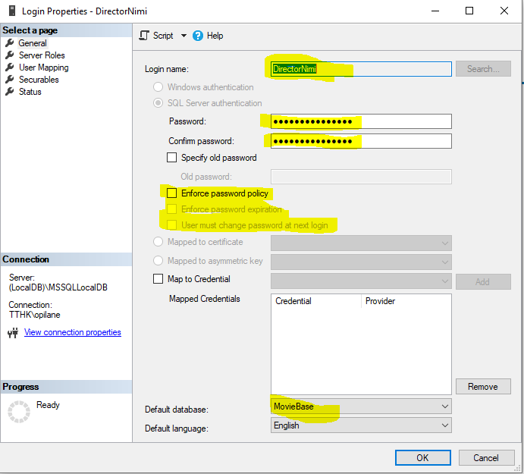Image resolution: width=524 pixels, height=474 pixels.
Task: Enable Enforce password policy checkbox
Action: pyautogui.click(x=172, y=193)
